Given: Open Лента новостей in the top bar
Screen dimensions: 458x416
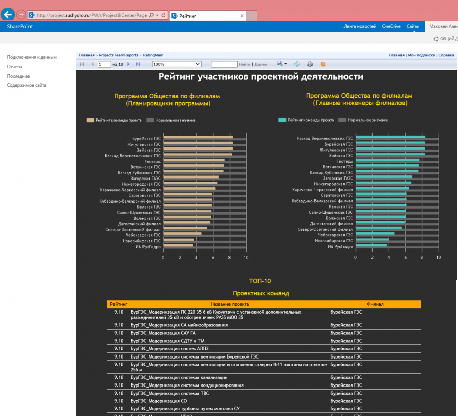Looking at the screenshot, I should [360, 26].
